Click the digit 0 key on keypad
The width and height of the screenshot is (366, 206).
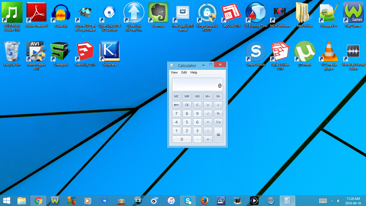tap(182, 139)
